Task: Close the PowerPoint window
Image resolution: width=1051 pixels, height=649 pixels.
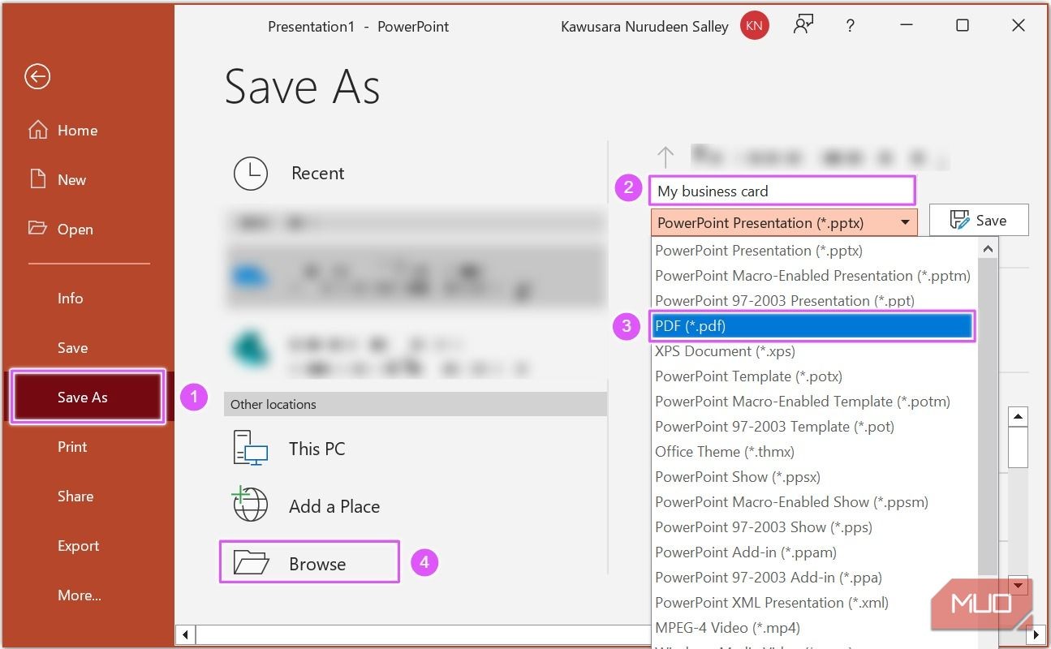Action: [1019, 26]
